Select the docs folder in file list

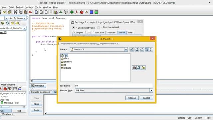coord(65,59)
